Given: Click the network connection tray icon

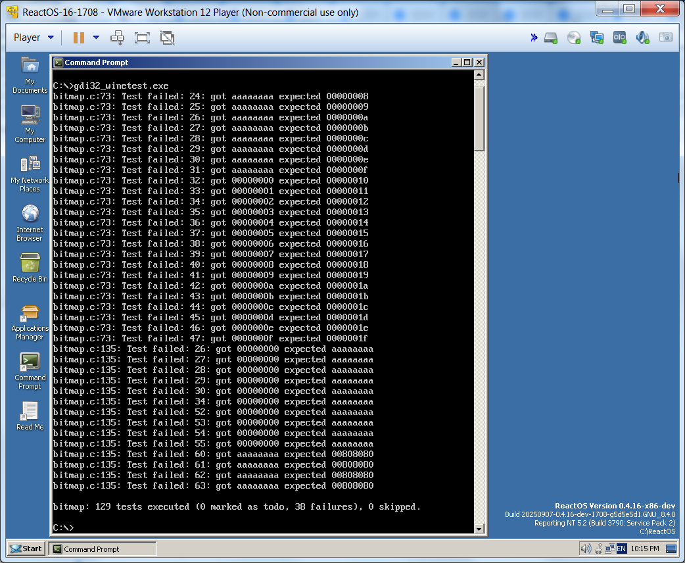Looking at the screenshot, I should (610, 549).
